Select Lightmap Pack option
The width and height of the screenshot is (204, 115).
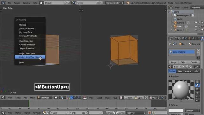(25, 32)
